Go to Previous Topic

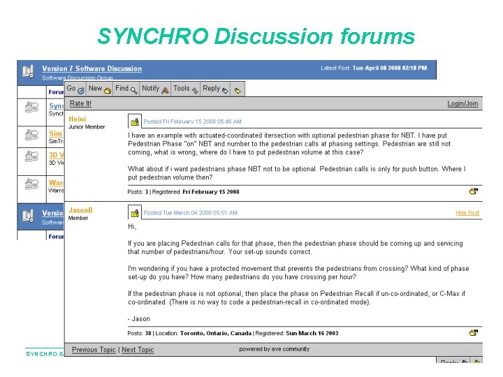click(x=94, y=350)
